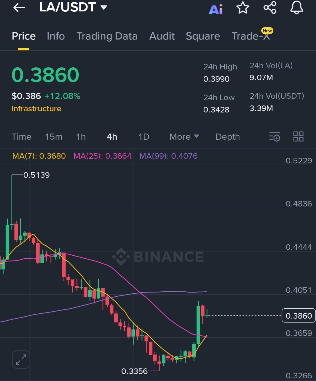Open price alert bell icon

(297, 7)
